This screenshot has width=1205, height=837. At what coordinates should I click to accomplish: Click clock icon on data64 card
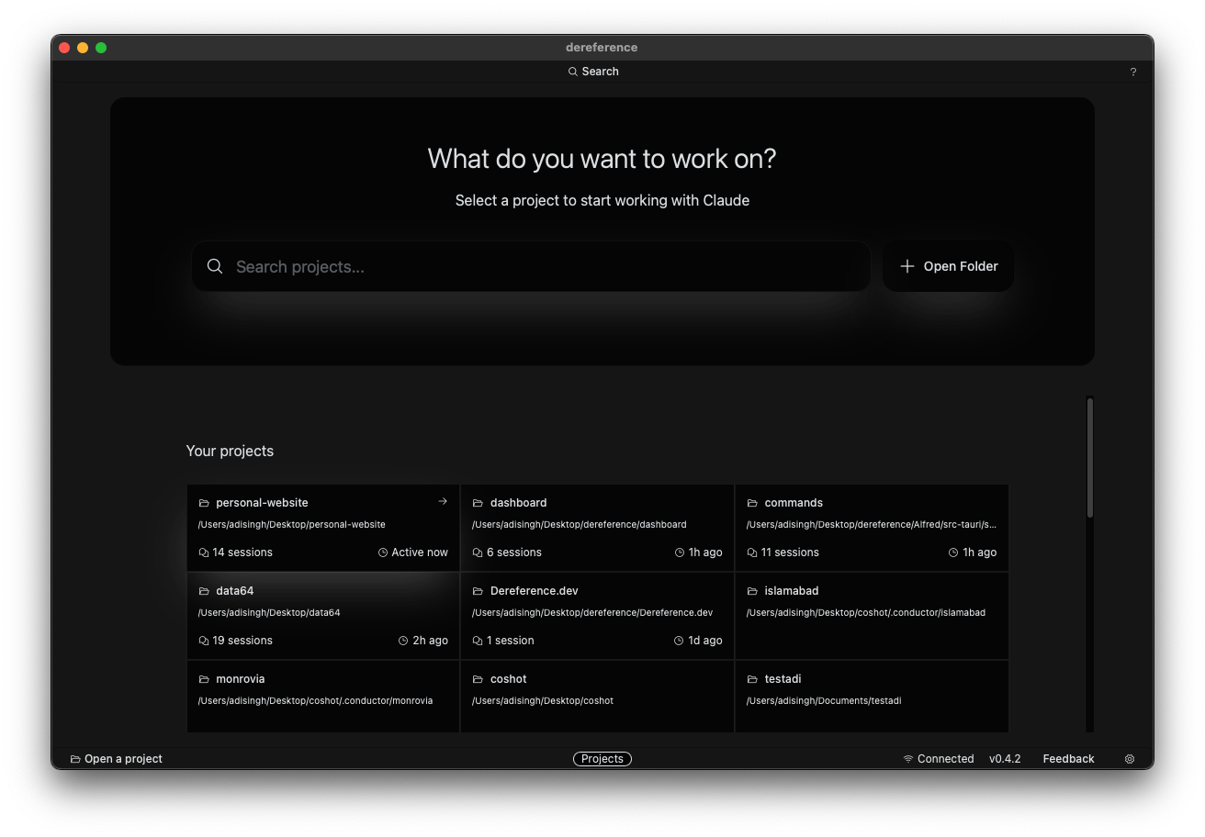point(403,641)
